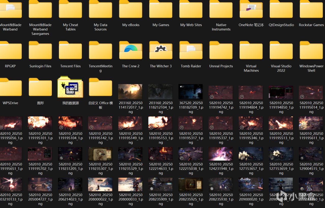Viewport: 325px width, 208px height.
Task: Click file name 582010_20250119195611_1.png
Action: pos(311,138)
